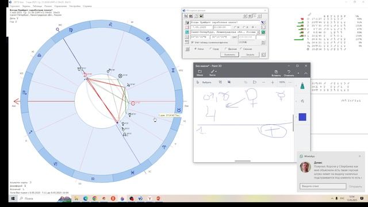
Task: Click icon right of the question name field
Action: pyautogui.click(x=263, y=22)
